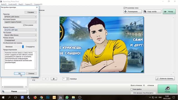178x100 pixels.
Task: Click left panel horizontal scrollbar right arrow
Action: [x=26, y=87]
